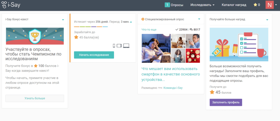280x121 pixels.
Task: Expand the user account dropdown arrow
Action: click(277, 5)
